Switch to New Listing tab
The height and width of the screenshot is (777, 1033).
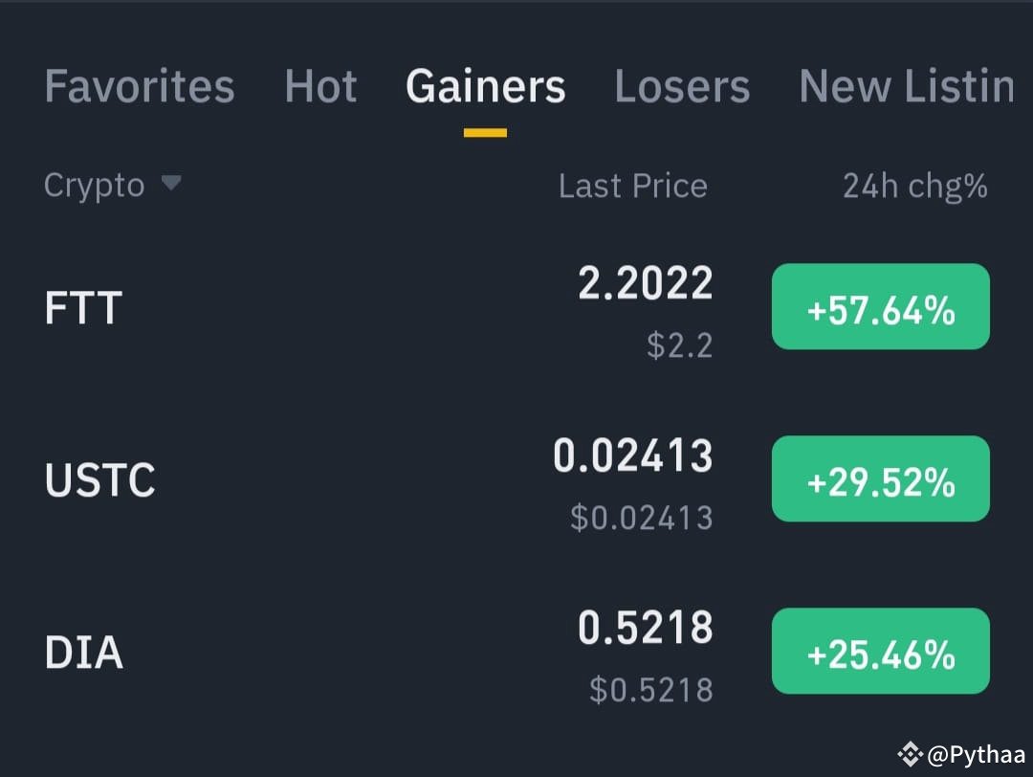(x=907, y=86)
